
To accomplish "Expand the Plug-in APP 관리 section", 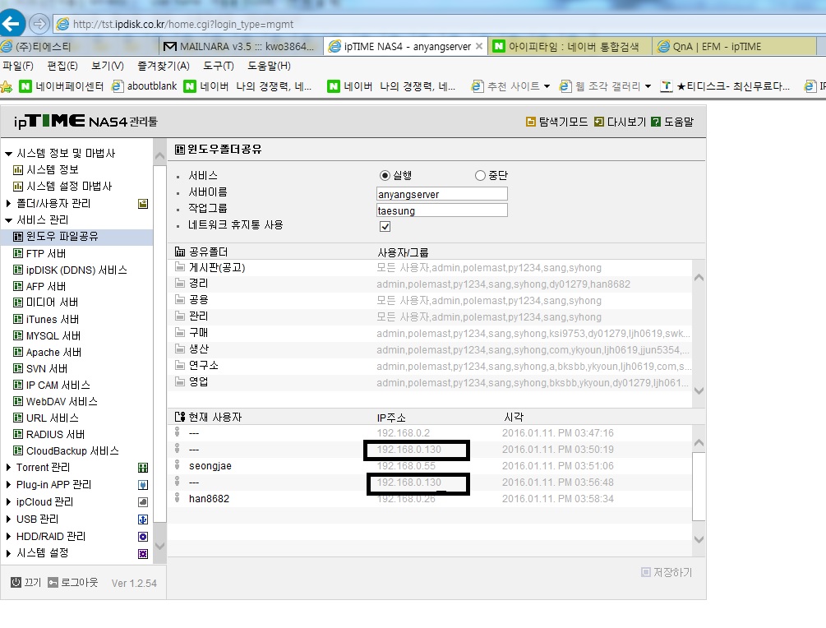I will coord(8,485).
